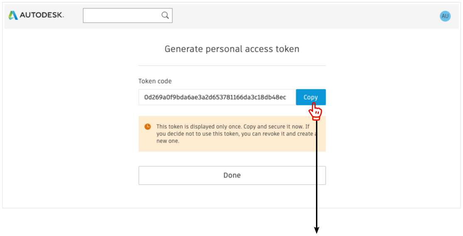The image size is (463, 236).
Task: Open the AU user avatar menu
Action: 445,16
